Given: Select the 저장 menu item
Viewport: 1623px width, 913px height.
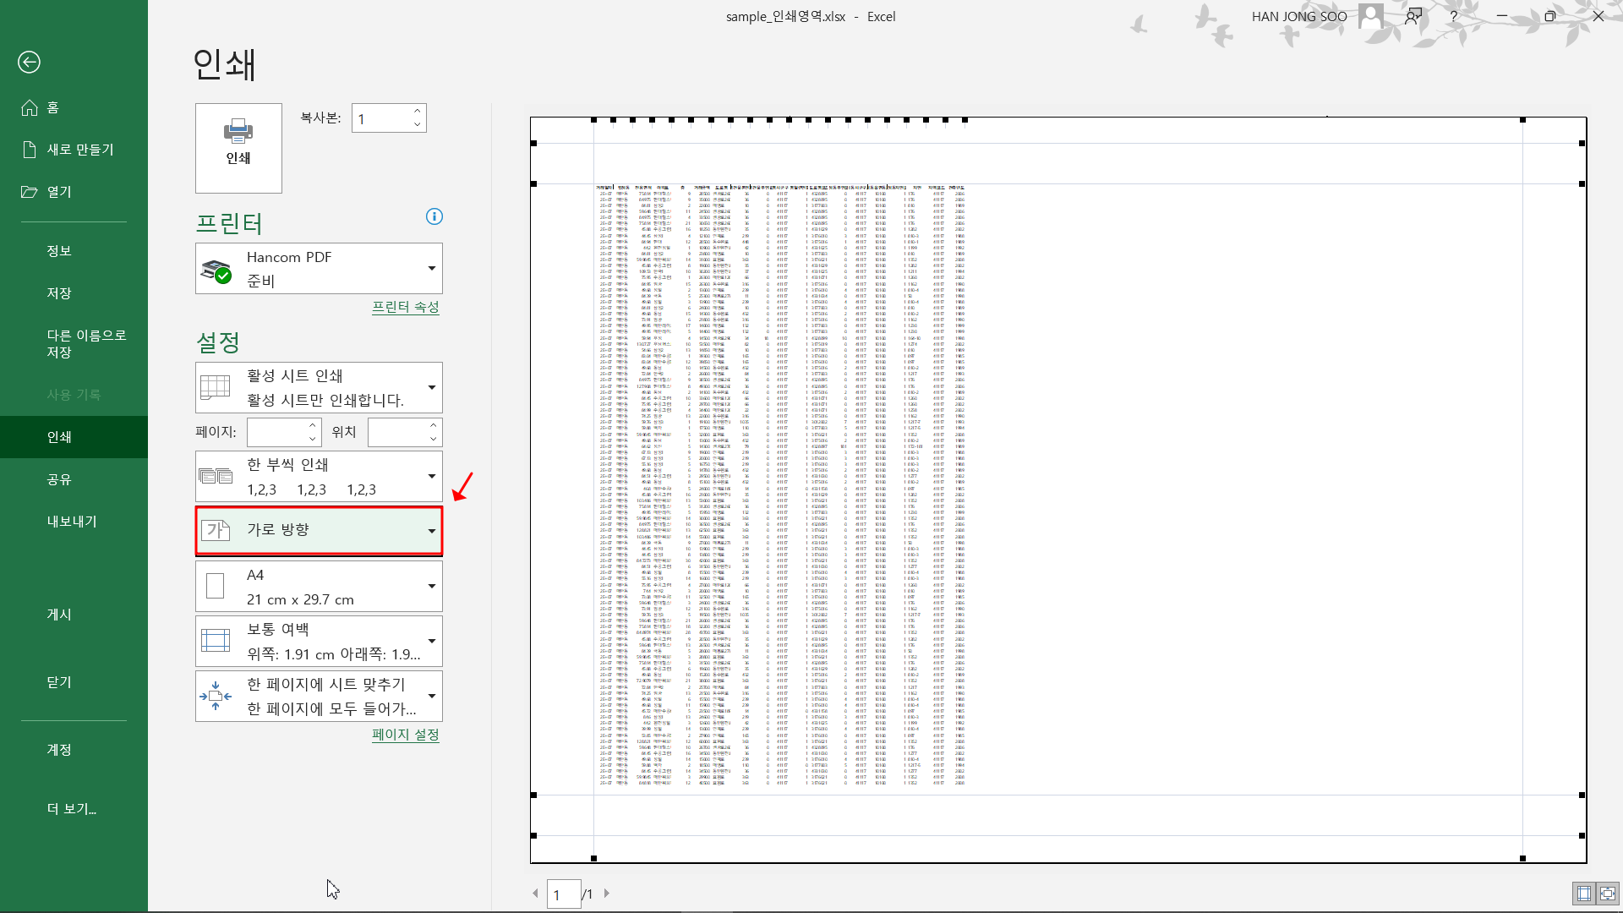Looking at the screenshot, I should click(x=59, y=292).
